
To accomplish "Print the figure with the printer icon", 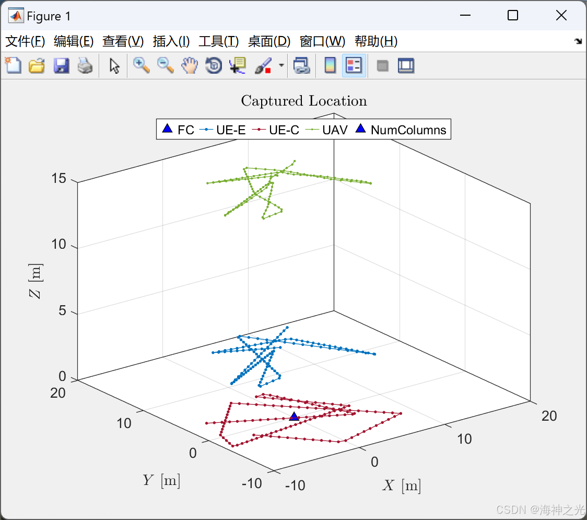I will click(85, 65).
